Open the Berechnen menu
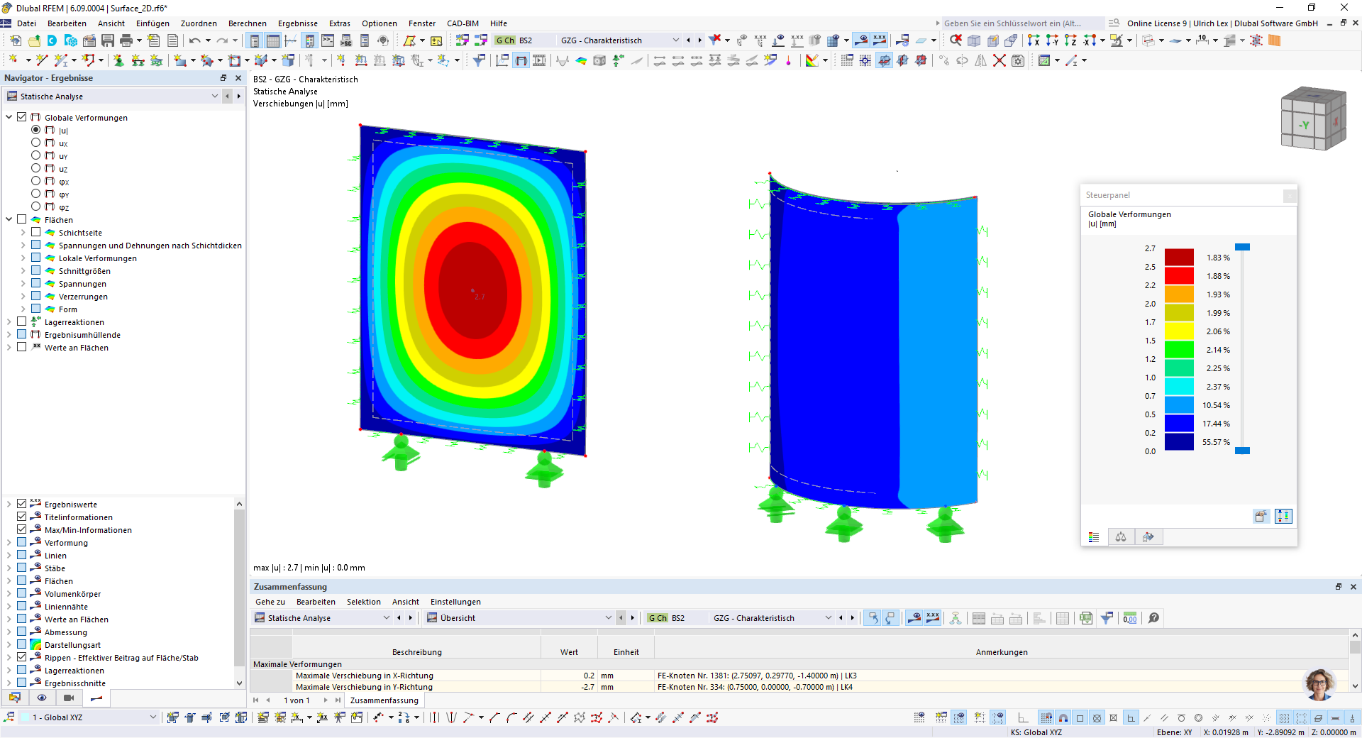This screenshot has height=738, width=1362. [x=248, y=23]
